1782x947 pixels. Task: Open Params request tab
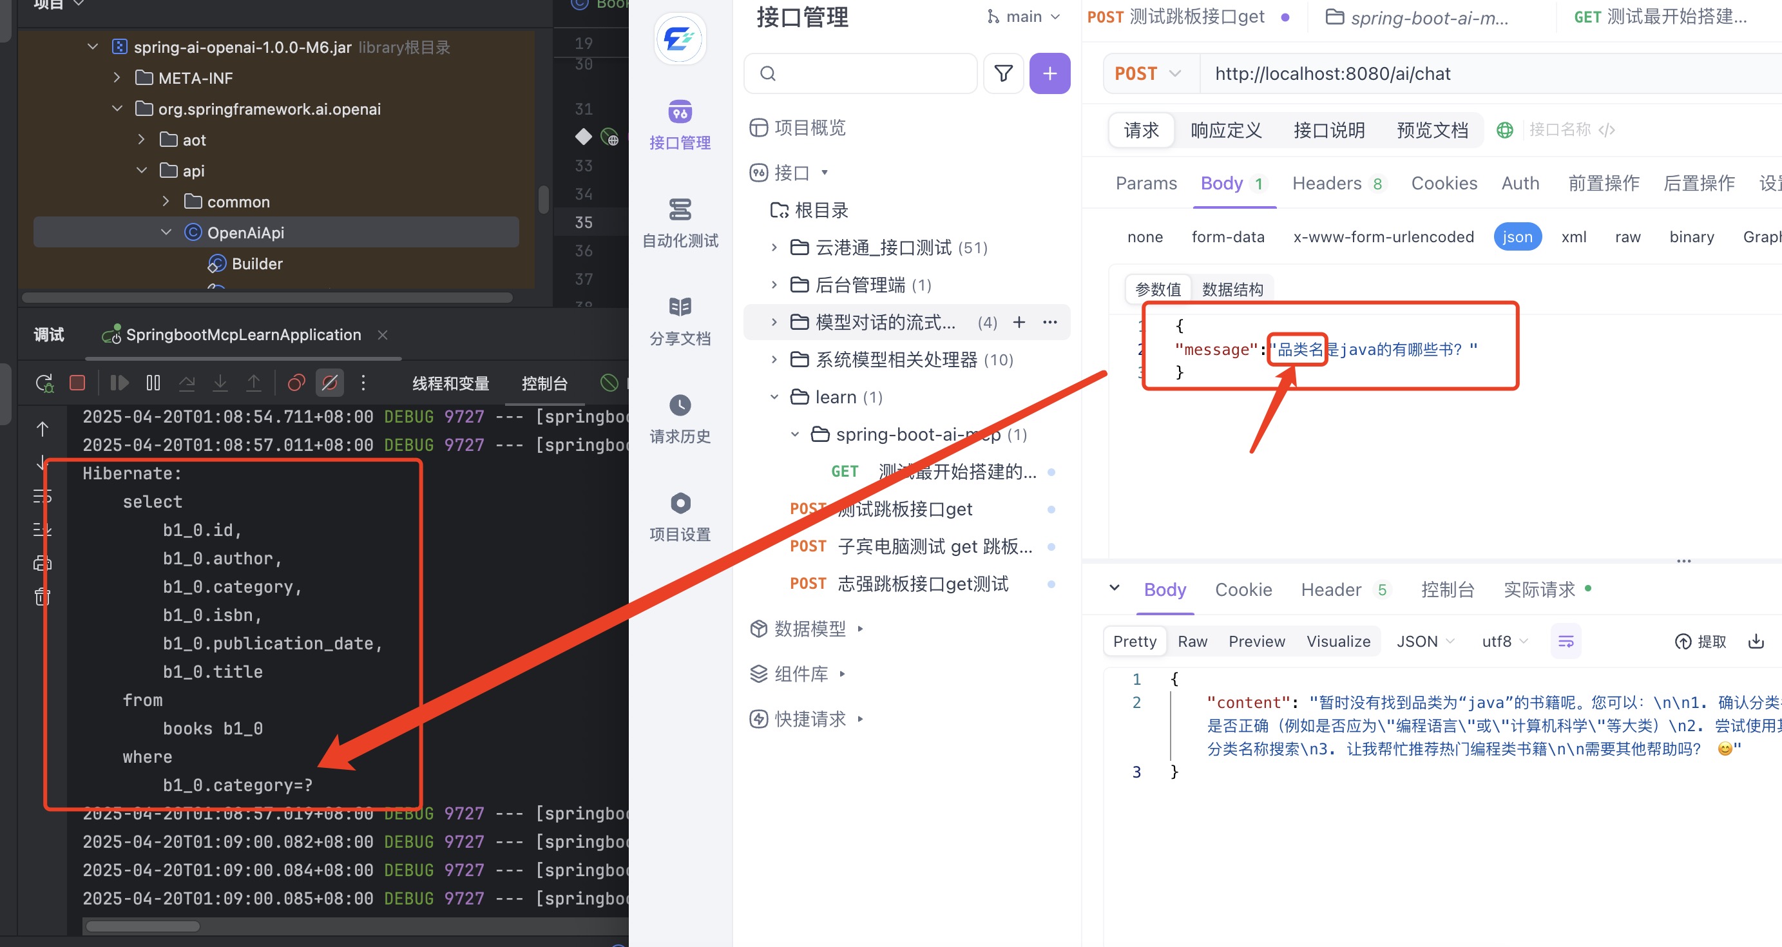click(1145, 184)
